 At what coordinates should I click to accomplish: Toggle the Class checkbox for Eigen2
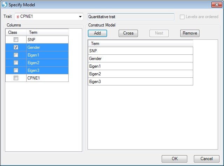pyautogui.click(x=16, y=63)
